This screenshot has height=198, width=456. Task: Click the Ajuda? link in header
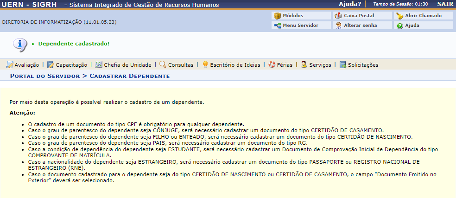click(x=350, y=4)
